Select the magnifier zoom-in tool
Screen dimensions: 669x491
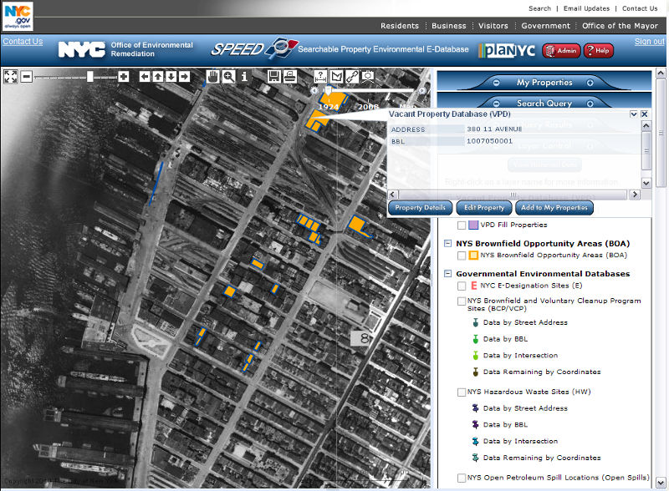click(x=228, y=76)
